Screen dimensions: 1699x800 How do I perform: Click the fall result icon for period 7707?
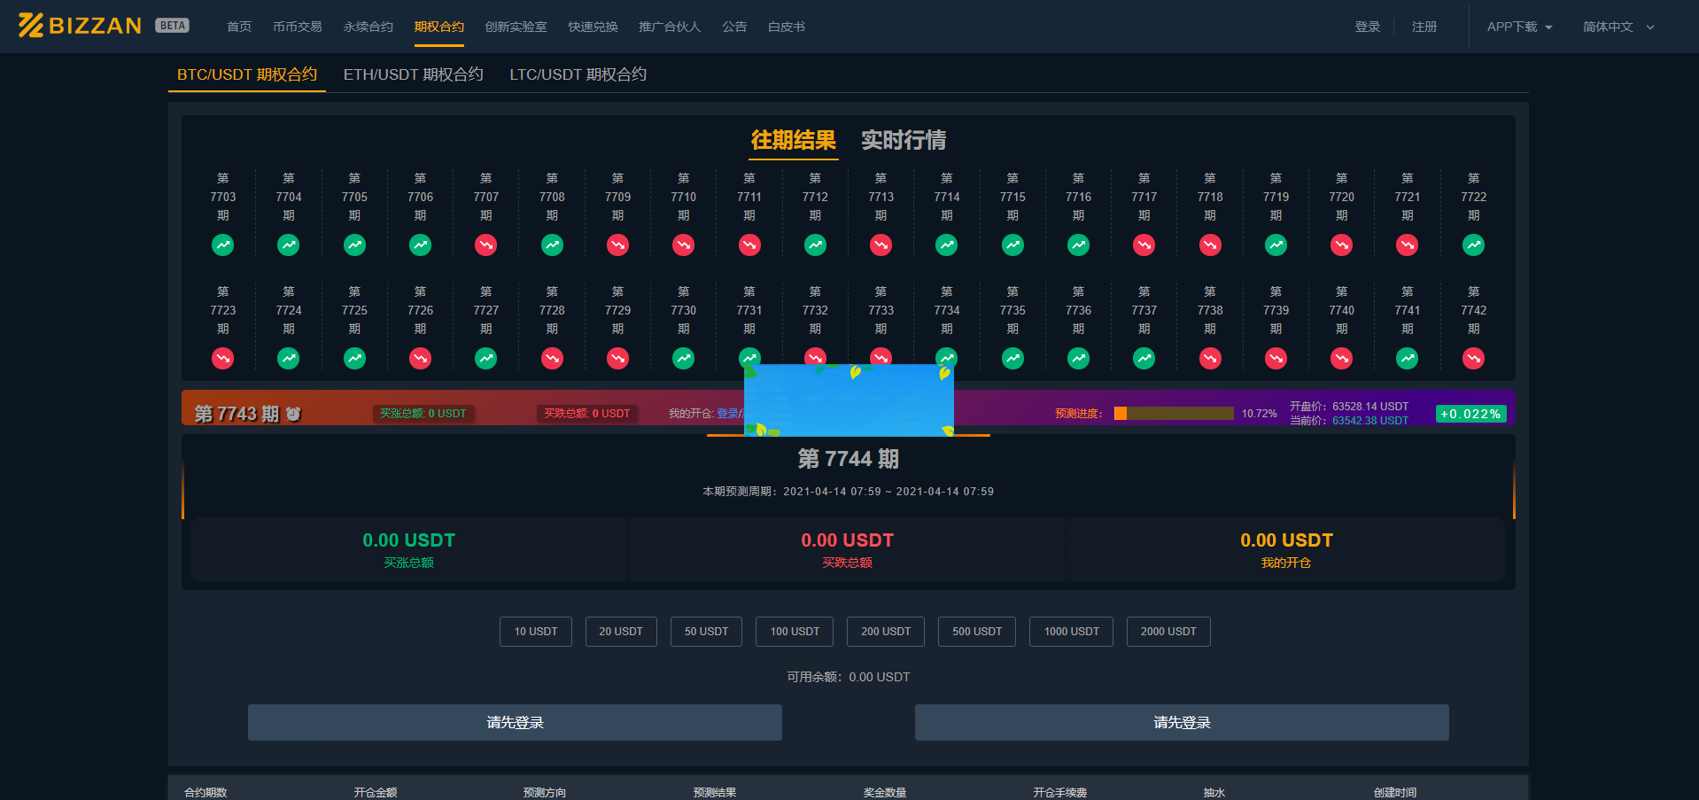485,245
